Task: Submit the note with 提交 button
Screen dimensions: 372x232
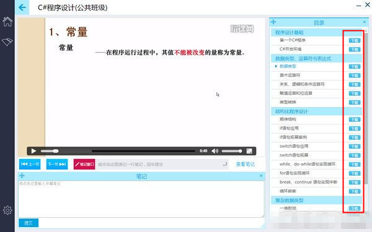Action: click(x=29, y=223)
